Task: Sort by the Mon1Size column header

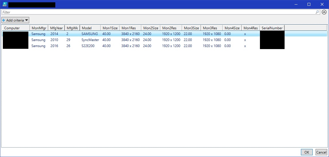Action: pos(110,28)
